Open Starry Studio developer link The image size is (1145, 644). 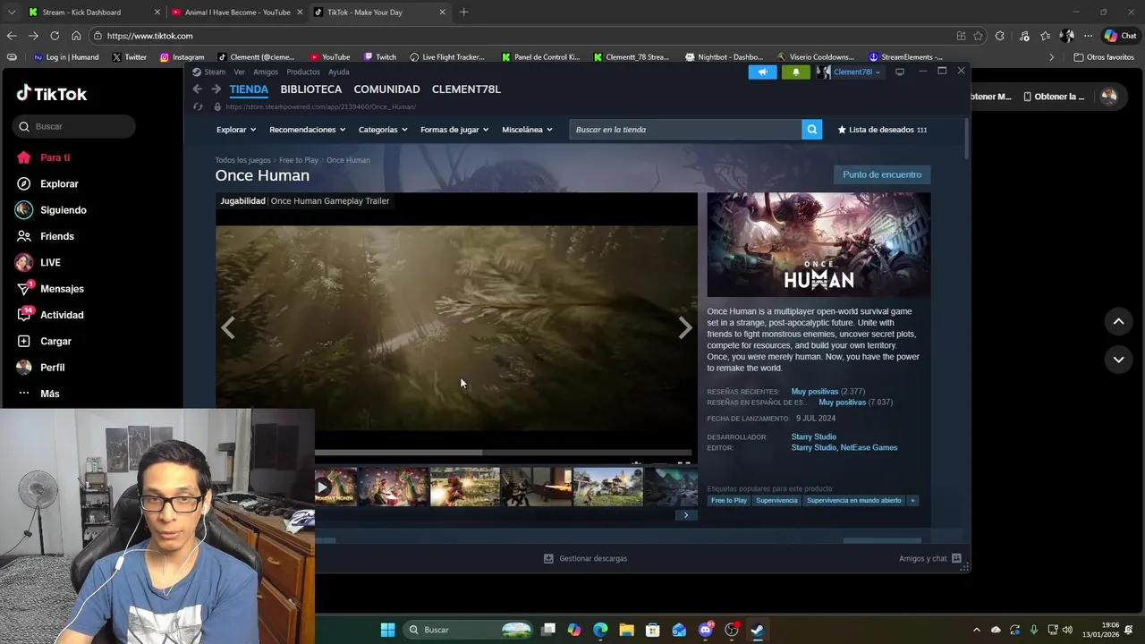(813, 436)
